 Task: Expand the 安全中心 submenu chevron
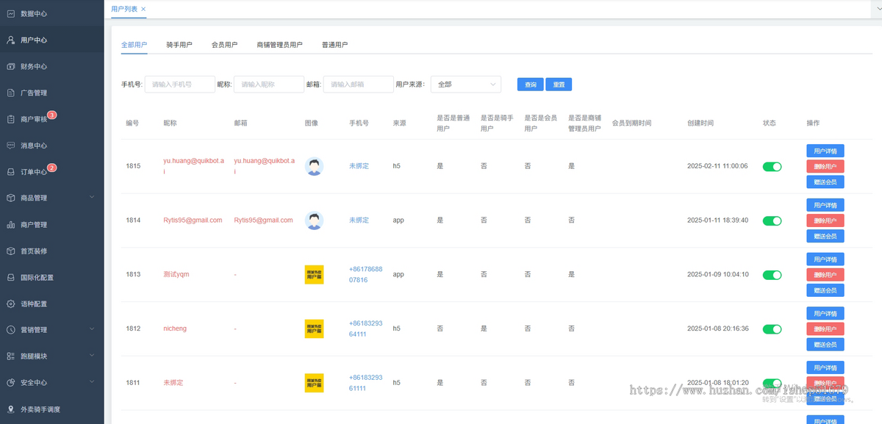click(92, 382)
